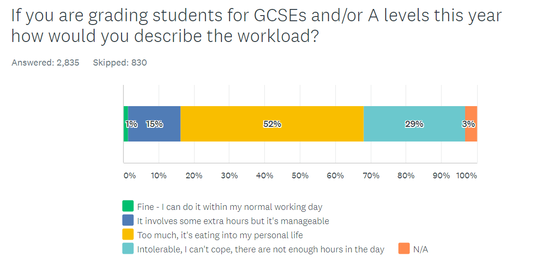Click the 50% axis tick label

tap(300, 175)
